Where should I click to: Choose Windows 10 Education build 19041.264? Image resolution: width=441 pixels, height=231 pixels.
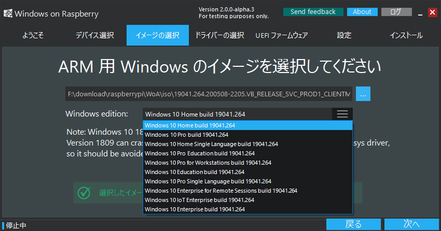[247, 172]
